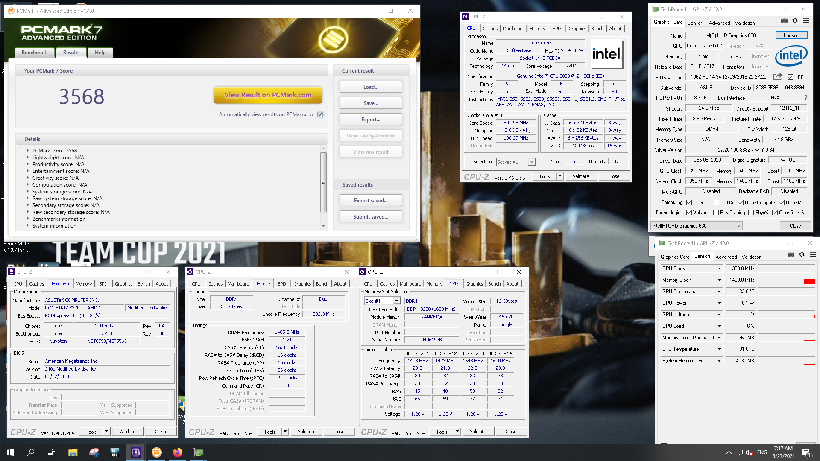Open the Memory Clock sensor dropdown

coord(719,280)
